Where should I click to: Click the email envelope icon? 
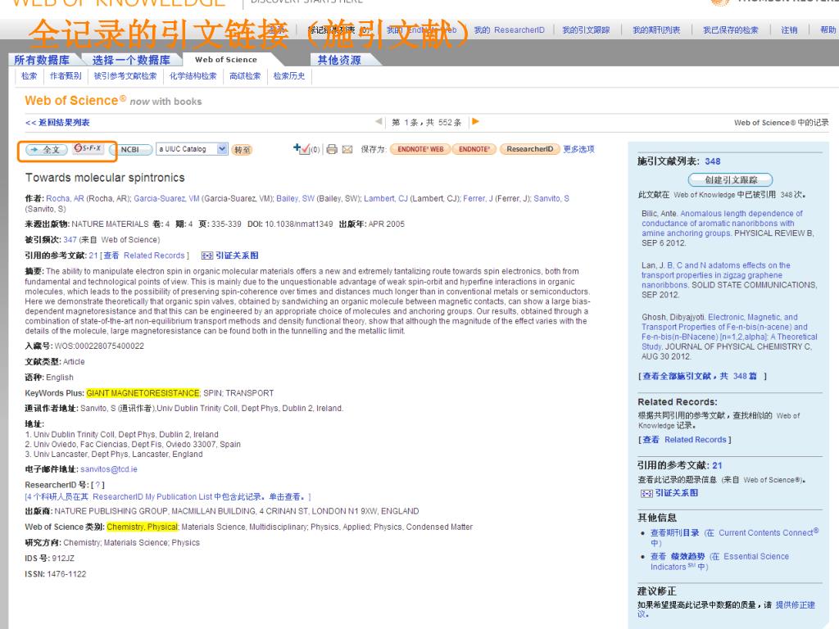pyautogui.click(x=347, y=149)
